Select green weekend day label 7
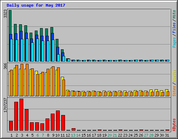Image resolution: width=178 pixels, height=139 pixels. coord(43,135)
